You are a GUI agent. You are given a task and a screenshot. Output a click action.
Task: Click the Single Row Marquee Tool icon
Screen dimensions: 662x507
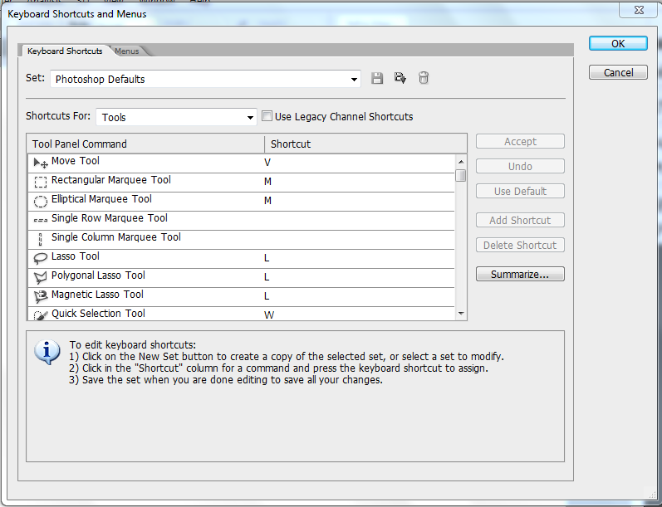coord(41,220)
